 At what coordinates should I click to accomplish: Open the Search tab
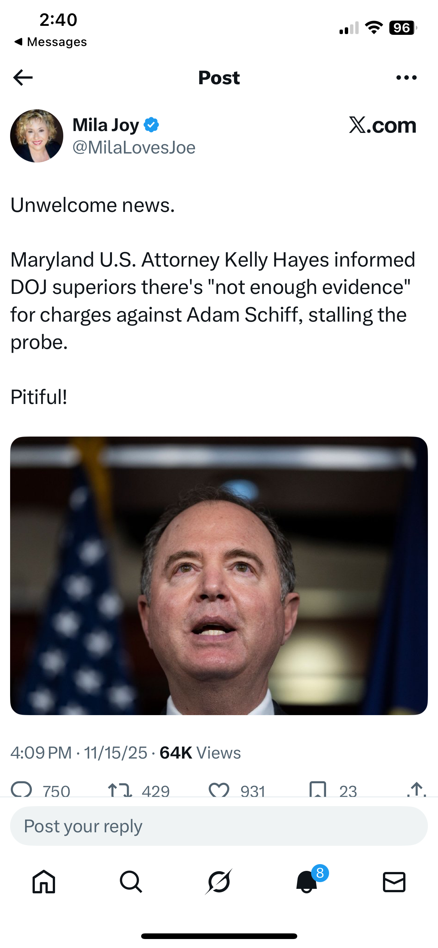(x=131, y=881)
